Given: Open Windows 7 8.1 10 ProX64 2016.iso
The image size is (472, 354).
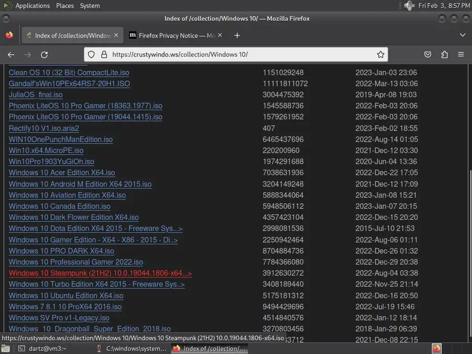Looking at the screenshot, I should [x=65, y=307].
